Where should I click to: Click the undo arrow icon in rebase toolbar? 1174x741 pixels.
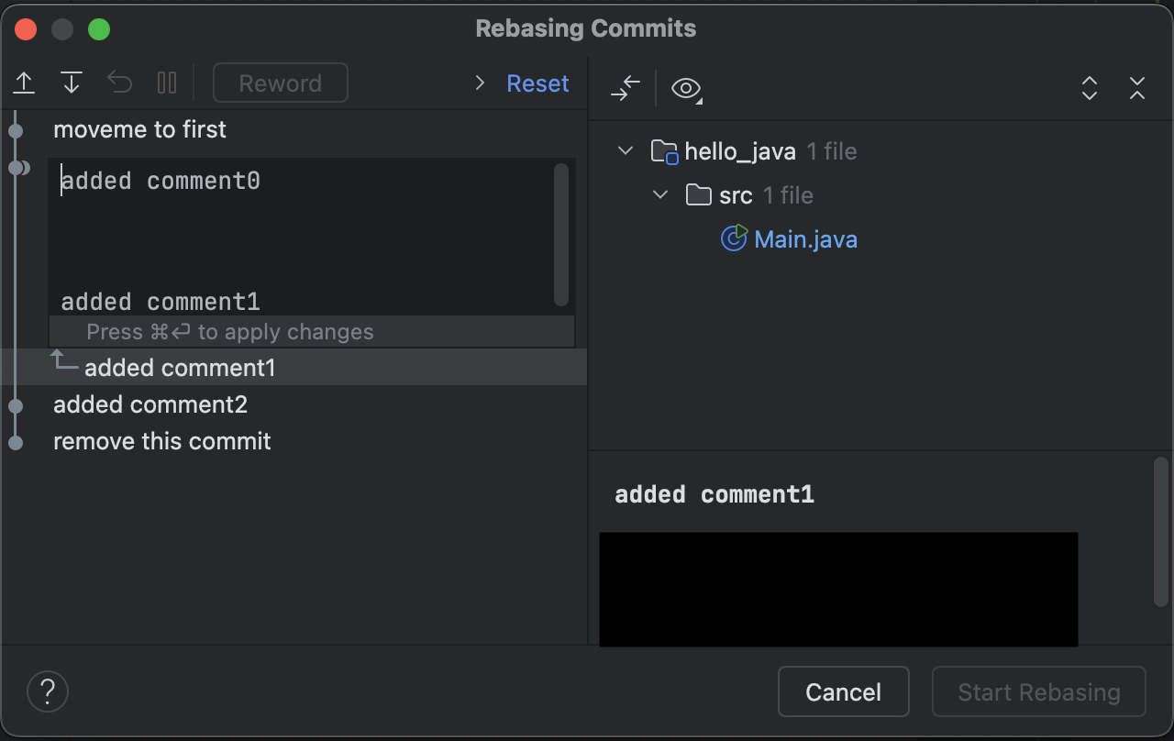(120, 83)
